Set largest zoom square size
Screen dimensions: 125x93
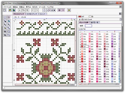tap(54, 10)
